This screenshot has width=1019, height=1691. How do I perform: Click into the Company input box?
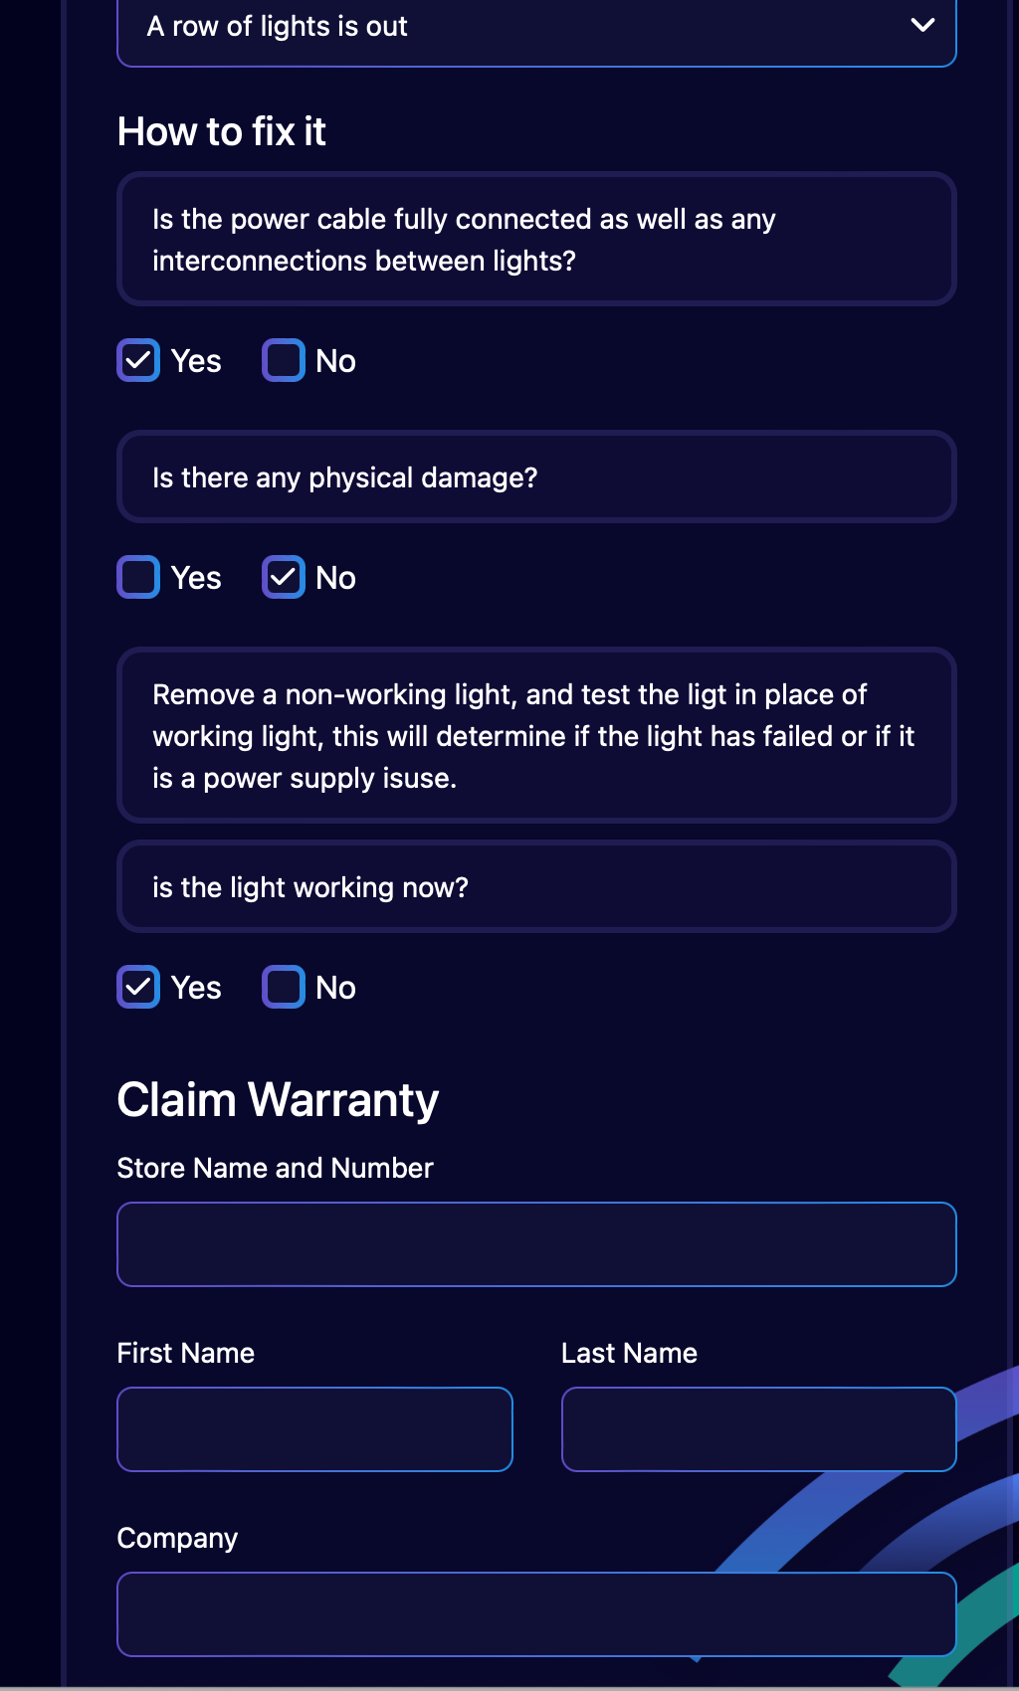point(536,1614)
